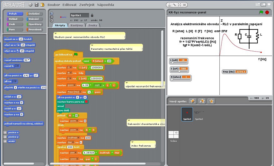Paint a new sprite with the brush-star button
The width and height of the screenshot is (274, 166).
(193, 101)
